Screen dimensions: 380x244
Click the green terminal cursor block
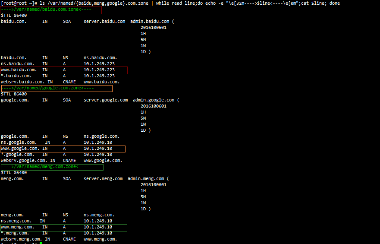click(x=41, y=243)
